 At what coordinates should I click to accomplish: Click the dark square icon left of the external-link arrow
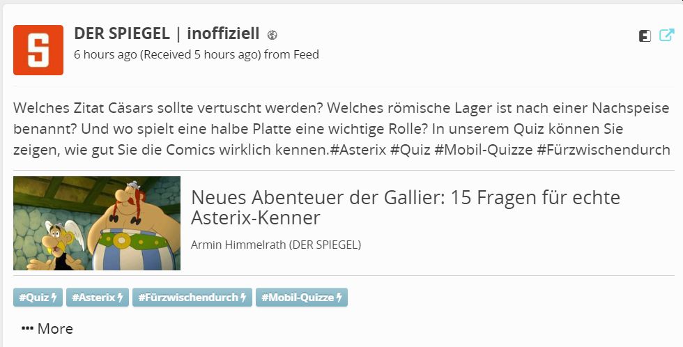pyautogui.click(x=645, y=36)
